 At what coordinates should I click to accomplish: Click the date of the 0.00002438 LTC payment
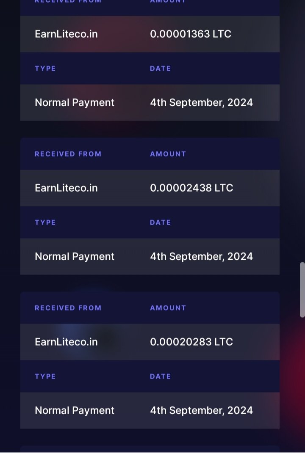(x=201, y=257)
